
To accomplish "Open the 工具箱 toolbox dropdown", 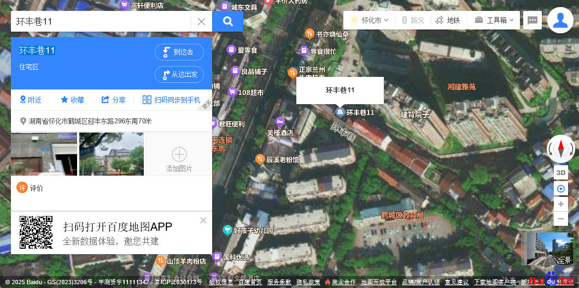I will pos(494,20).
